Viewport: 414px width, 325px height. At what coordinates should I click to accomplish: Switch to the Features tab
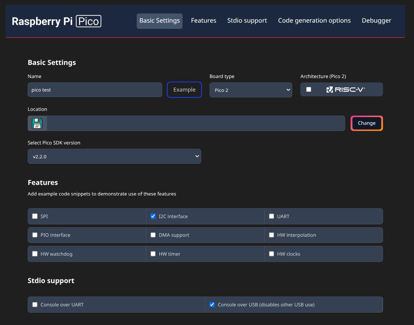point(203,21)
